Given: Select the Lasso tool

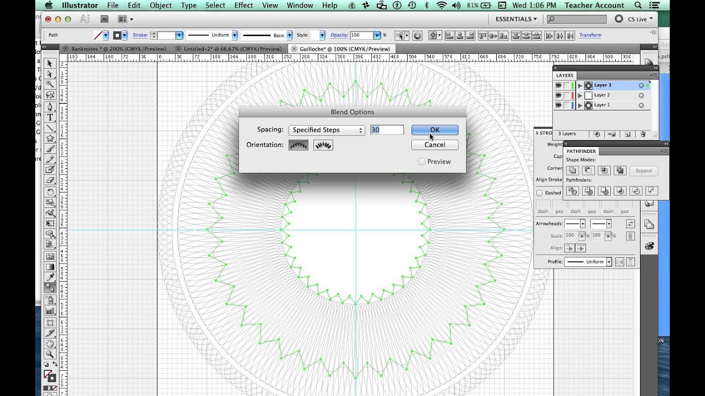Looking at the screenshot, I should [50, 96].
